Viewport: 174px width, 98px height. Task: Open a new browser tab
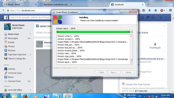(148, 5)
